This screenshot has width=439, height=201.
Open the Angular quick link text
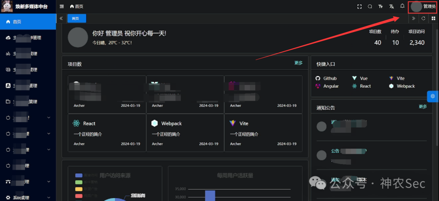coord(331,86)
